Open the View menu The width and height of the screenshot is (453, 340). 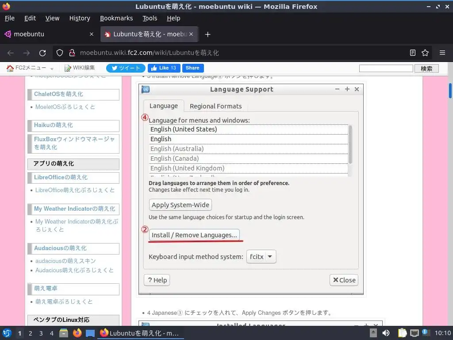(52, 18)
